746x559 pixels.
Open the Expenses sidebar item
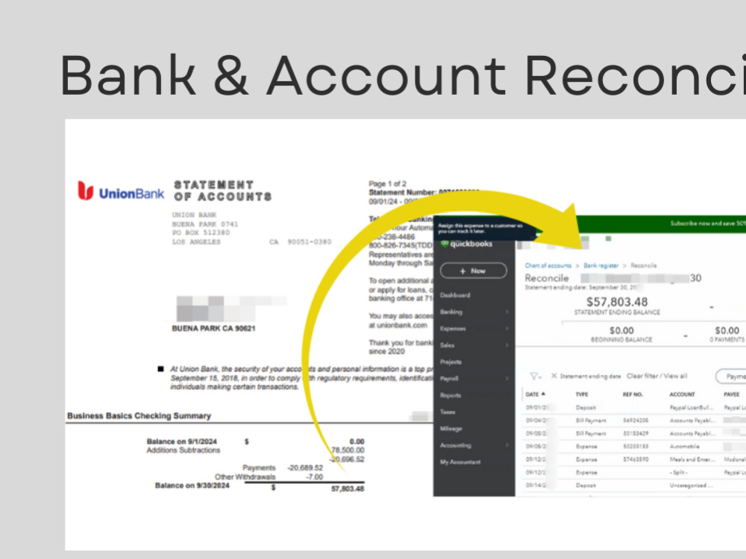tap(453, 329)
